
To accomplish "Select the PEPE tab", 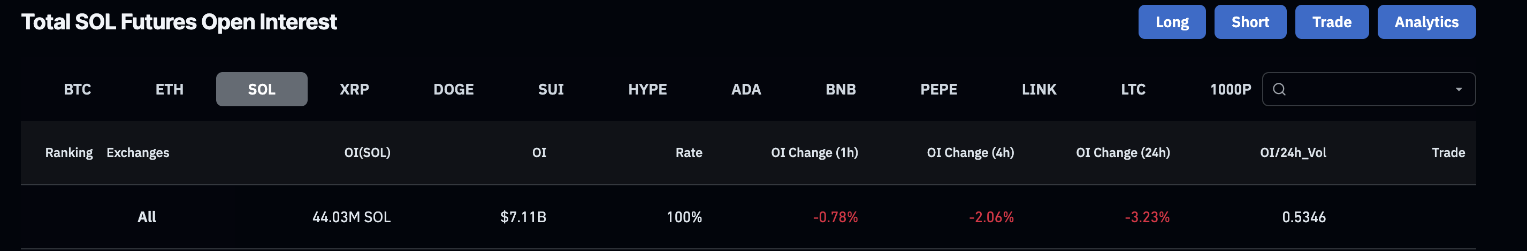I will [x=939, y=89].
